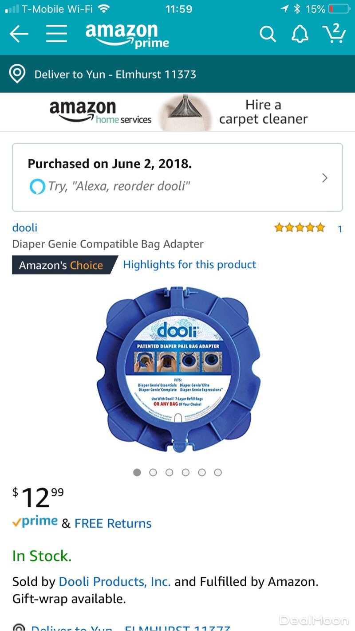The image size is (355, 631).
Task: Open Highlights for this product
Action: pyautogui.click(x=189, y=265)
